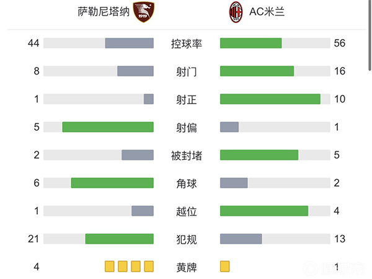This screenshot has width=372, height=279.
Task: Click Salernitana's leftmost yellow card icon
Action: coord(110,267)
